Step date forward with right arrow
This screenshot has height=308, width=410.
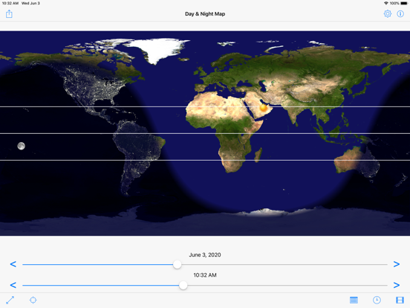tap(397, 264)
